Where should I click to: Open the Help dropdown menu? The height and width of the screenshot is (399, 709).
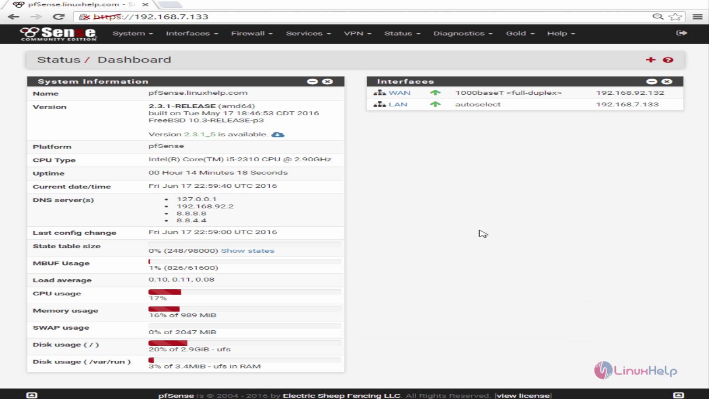pos(561,33)
